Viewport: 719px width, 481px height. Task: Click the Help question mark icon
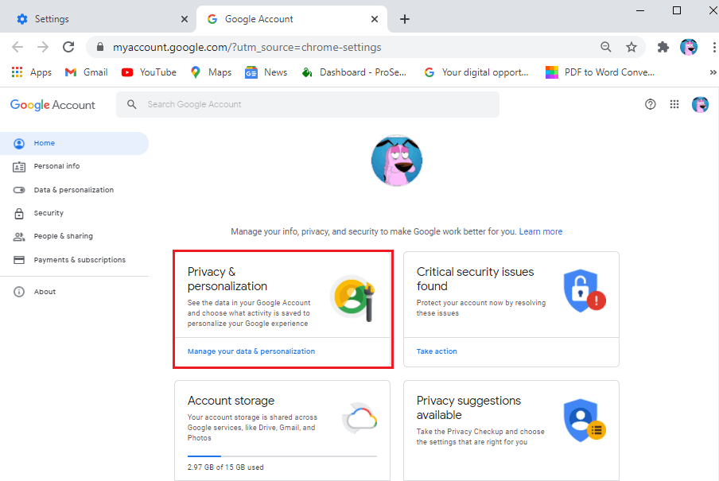(651, 104)
